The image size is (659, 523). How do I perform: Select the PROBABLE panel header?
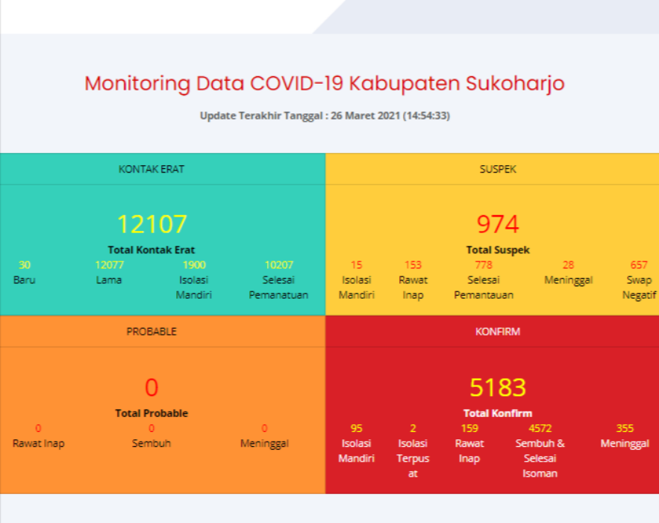point(152,331)
